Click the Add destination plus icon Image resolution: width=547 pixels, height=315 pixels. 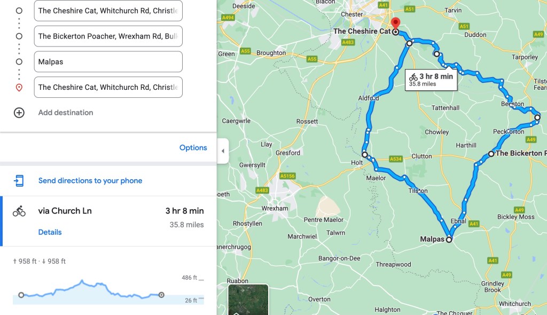19,113
